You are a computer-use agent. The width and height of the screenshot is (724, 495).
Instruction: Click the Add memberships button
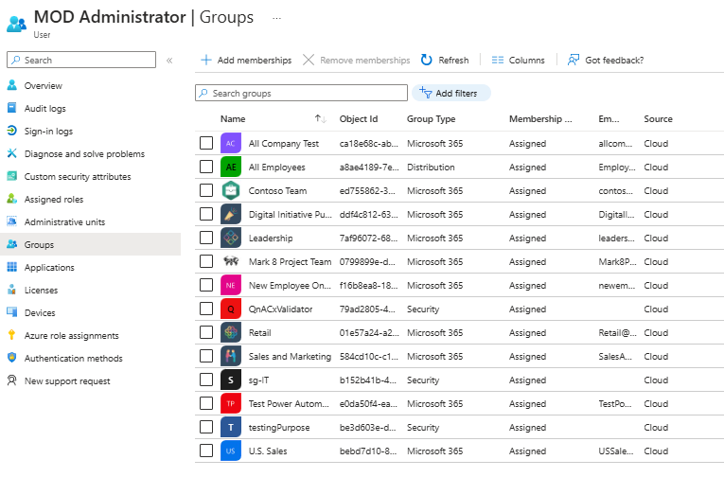point(246,60)
